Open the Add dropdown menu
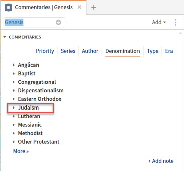Viewport: 184px width, 171px height. [159, 22]
